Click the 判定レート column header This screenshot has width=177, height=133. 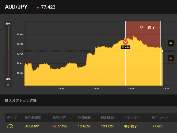tap(160, 118)
